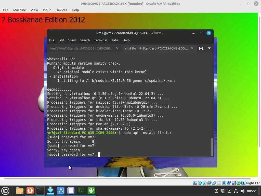261x196 pixels.
Task: Click 'Setting up virtualbox-qt' line
Action: (108, 98)
